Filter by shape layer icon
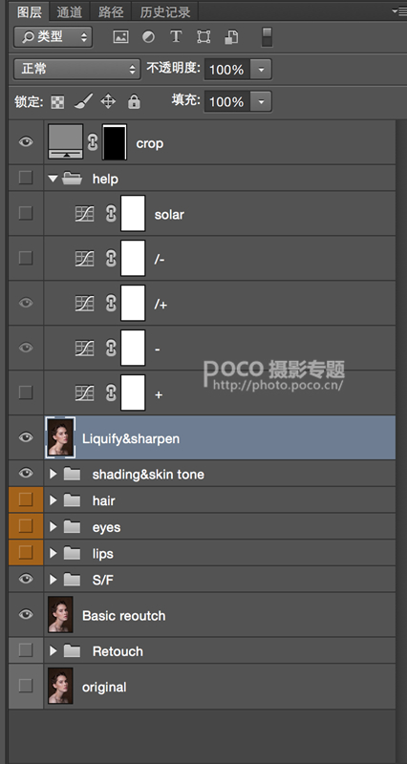The width and height of the screenshot is (407, 764). [x=203, y=37]
